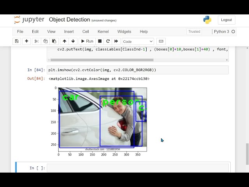This screenshot has height=187, width=249.
Task: Click the kernel idle circle indicator
Action: [x=233, y=32]
